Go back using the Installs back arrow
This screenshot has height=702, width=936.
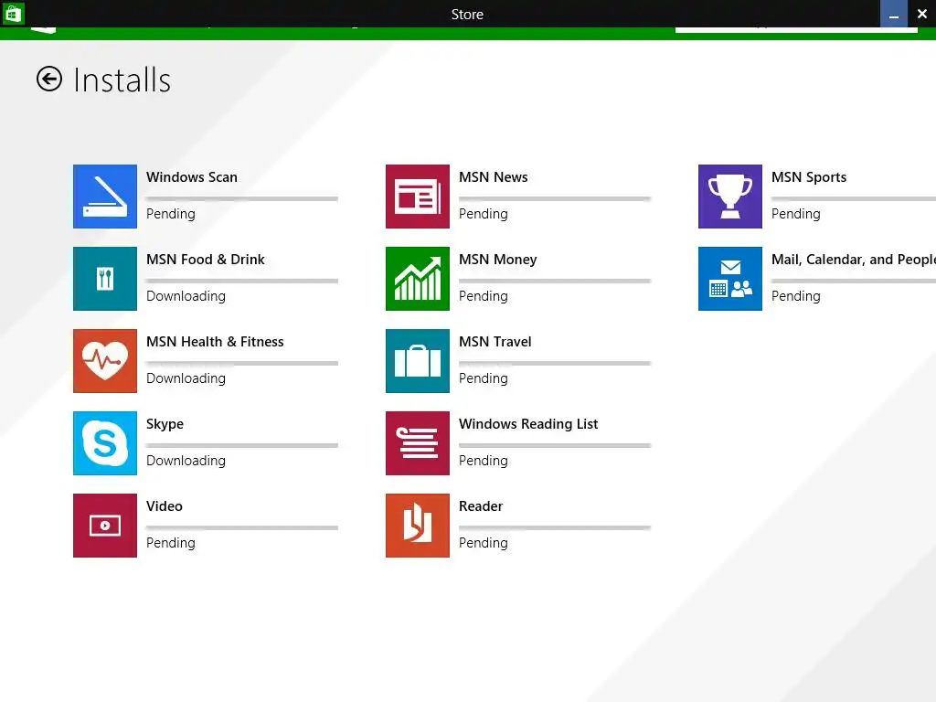point(49,79)
